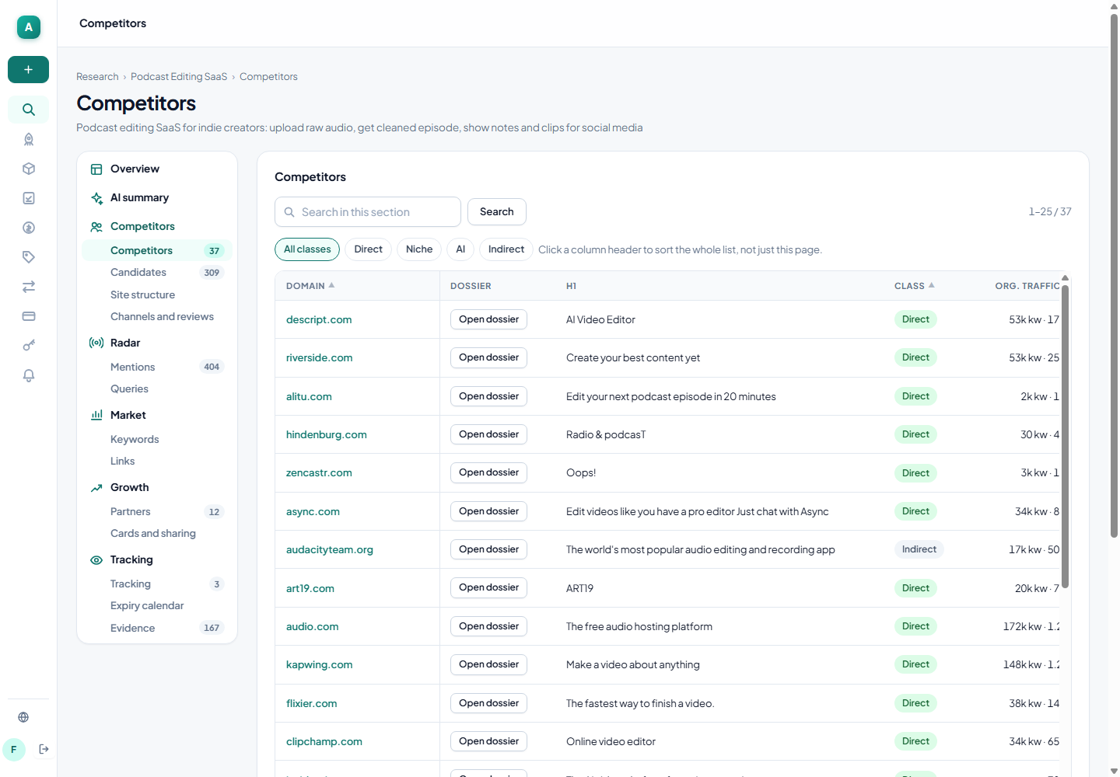Screen dimensions: 1120x777
Task: Click the Overview layout icon
Action: tap(96, 169)
